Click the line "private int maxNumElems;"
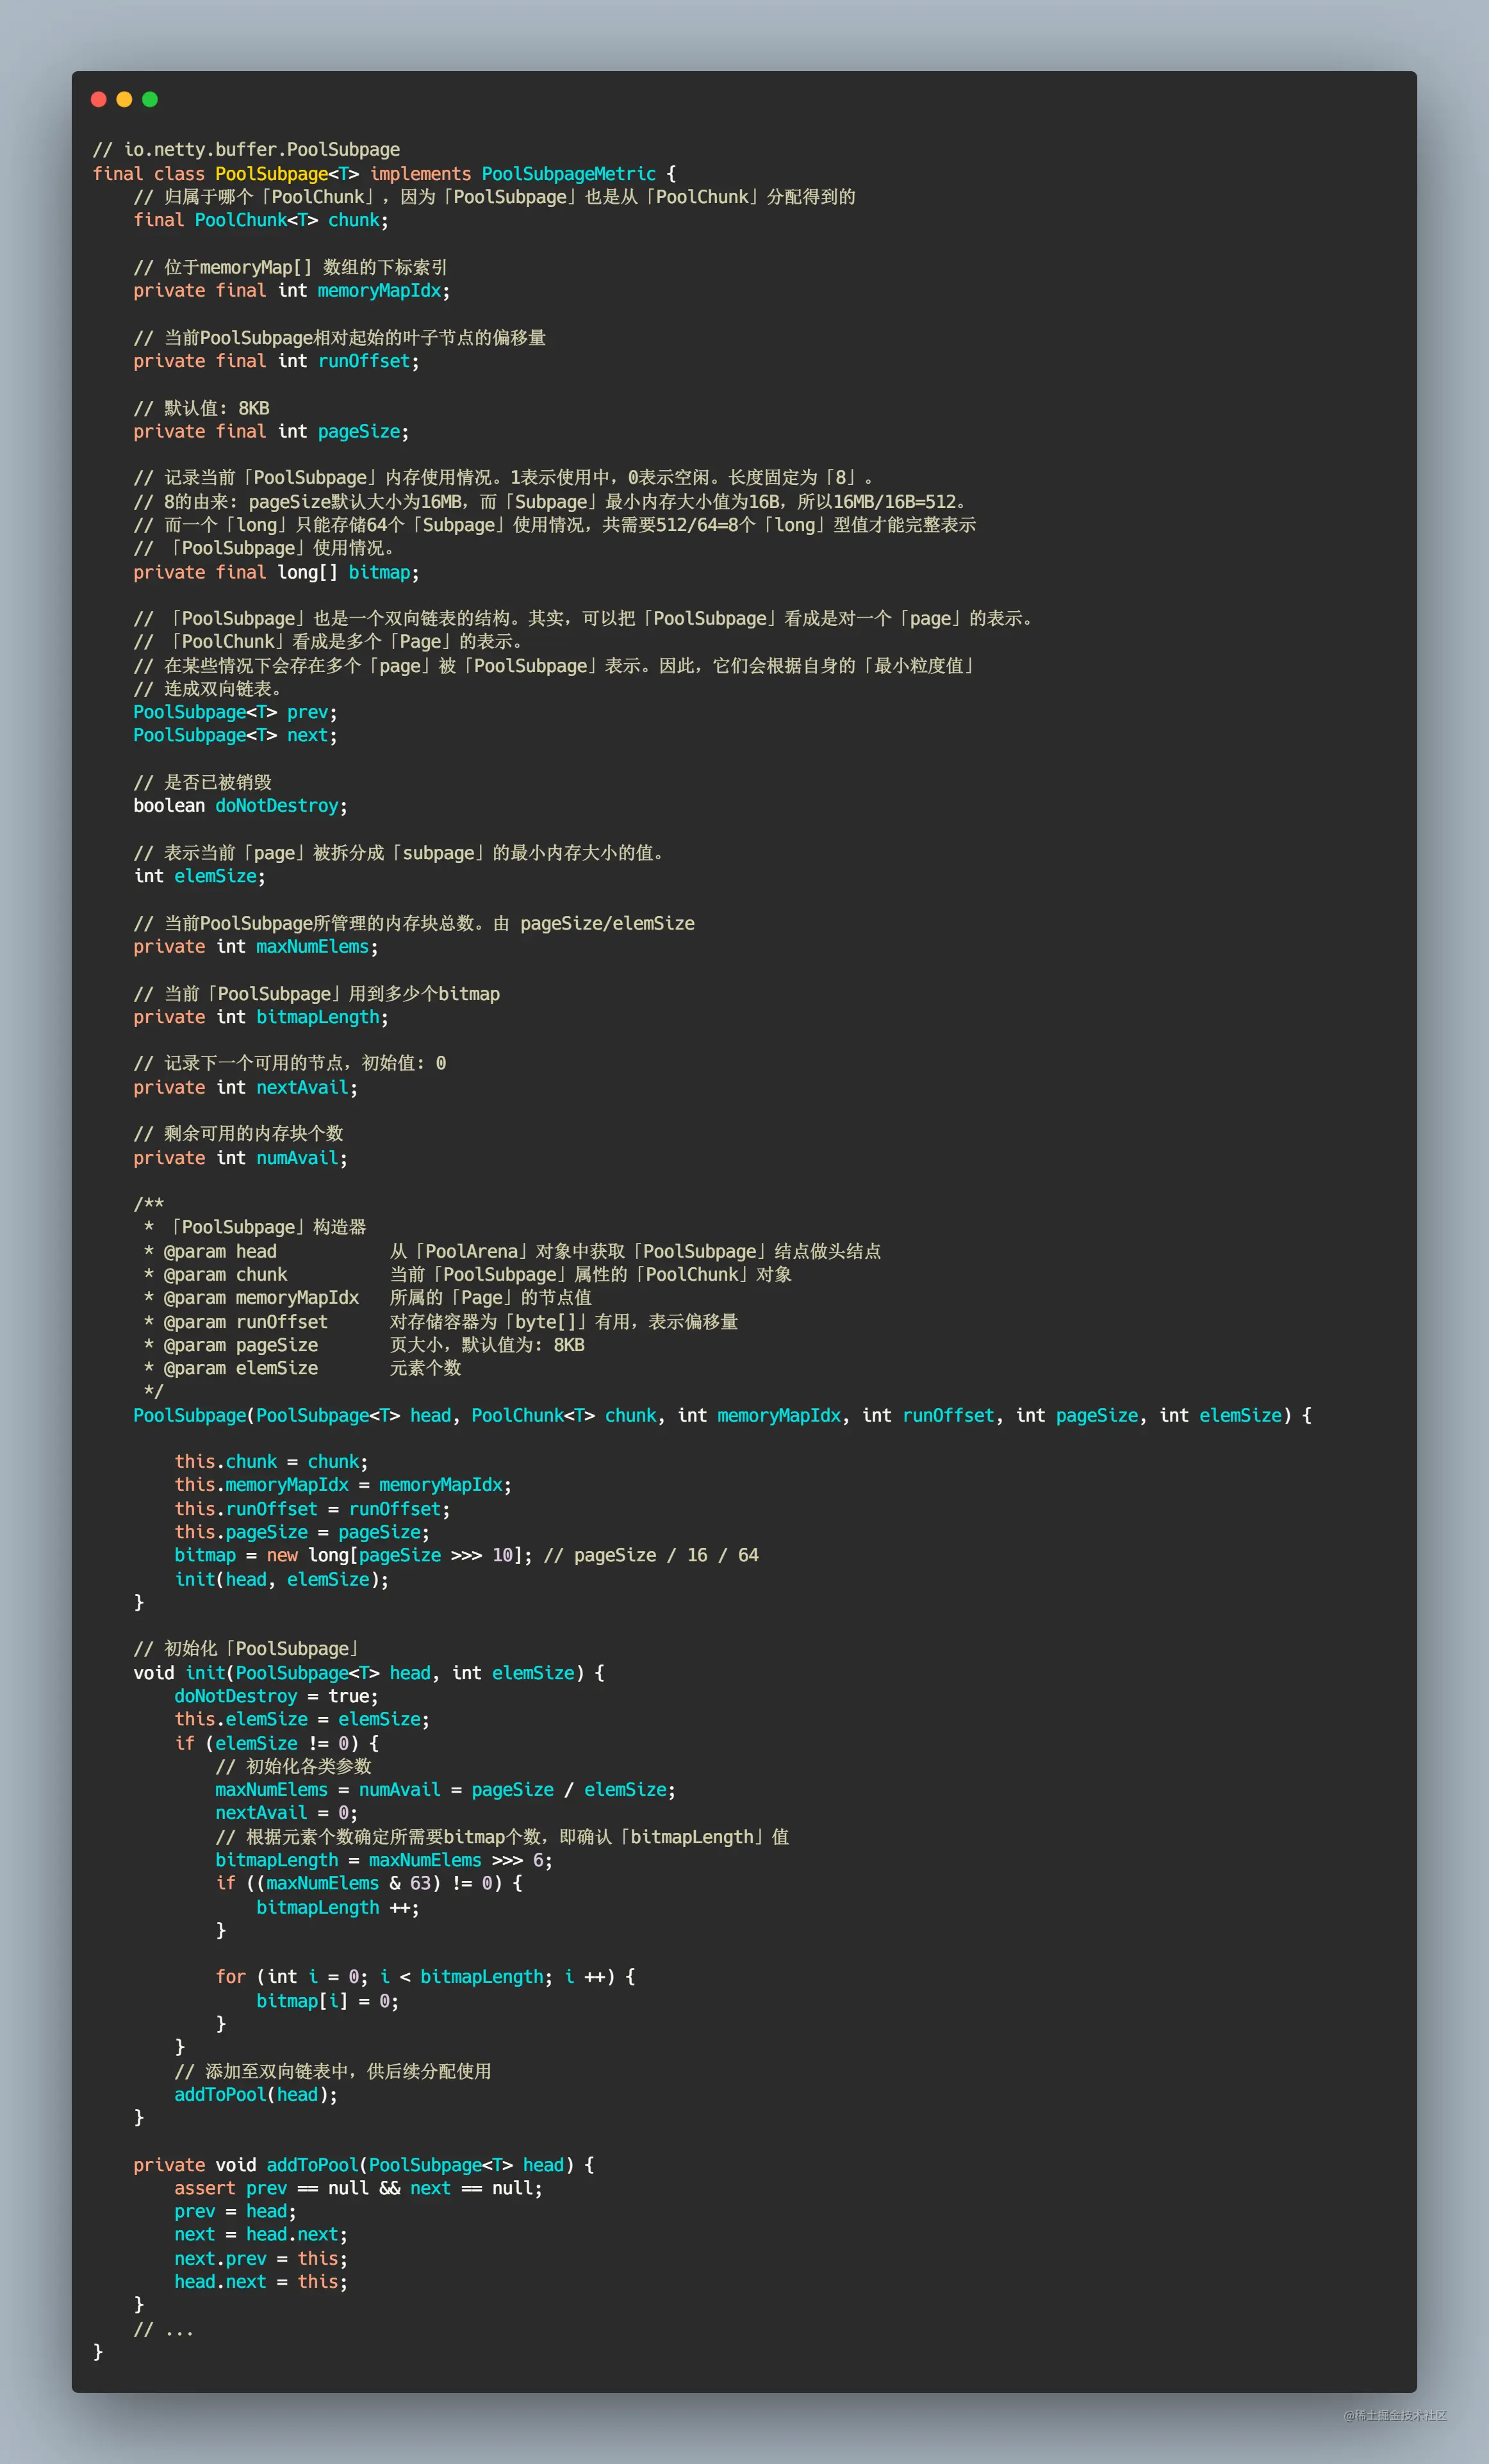This screenshot has width=1489, height=2464. click(x=256, y=947)
